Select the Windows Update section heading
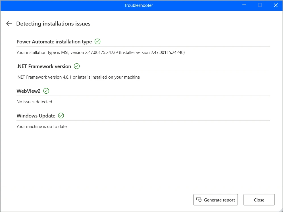 pos(36,116)
